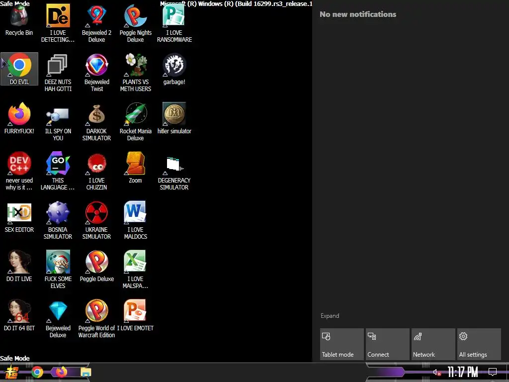
Task: Open the DEEZ NUTS HAH GOTTI shortcut
Action: (58, 73)
